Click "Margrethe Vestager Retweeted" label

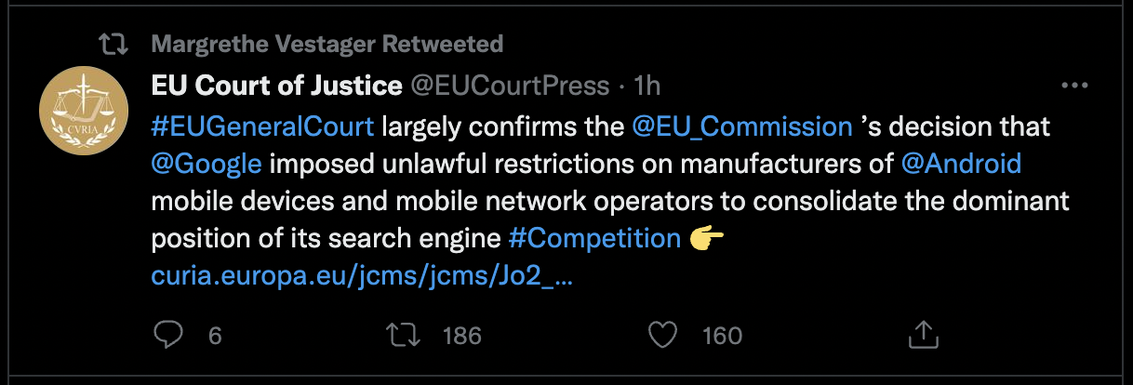coord(327,44)
